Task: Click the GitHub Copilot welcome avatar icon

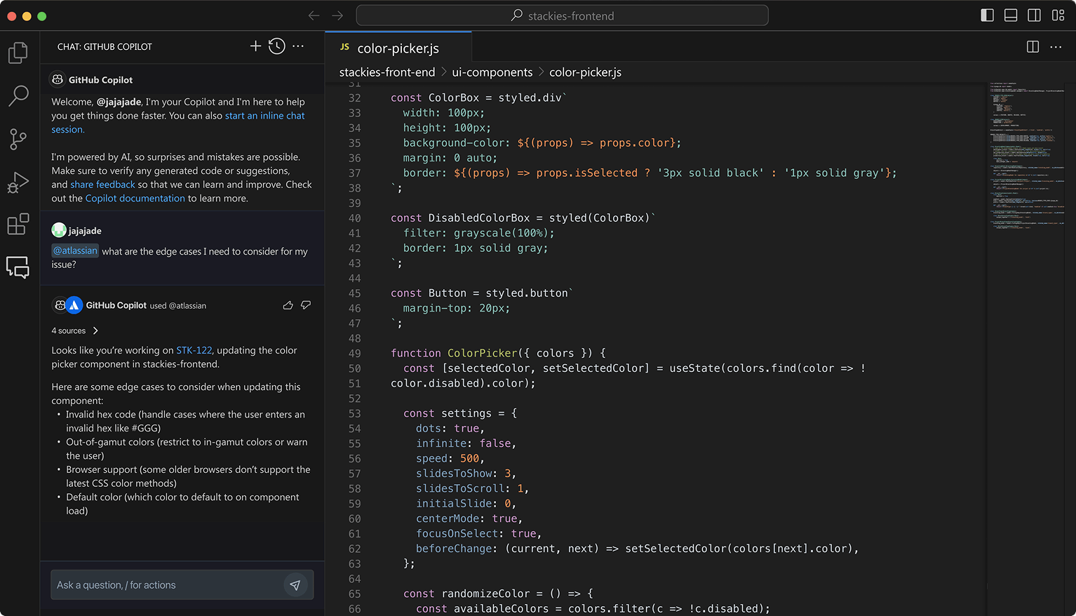Action: click(58, 79)
